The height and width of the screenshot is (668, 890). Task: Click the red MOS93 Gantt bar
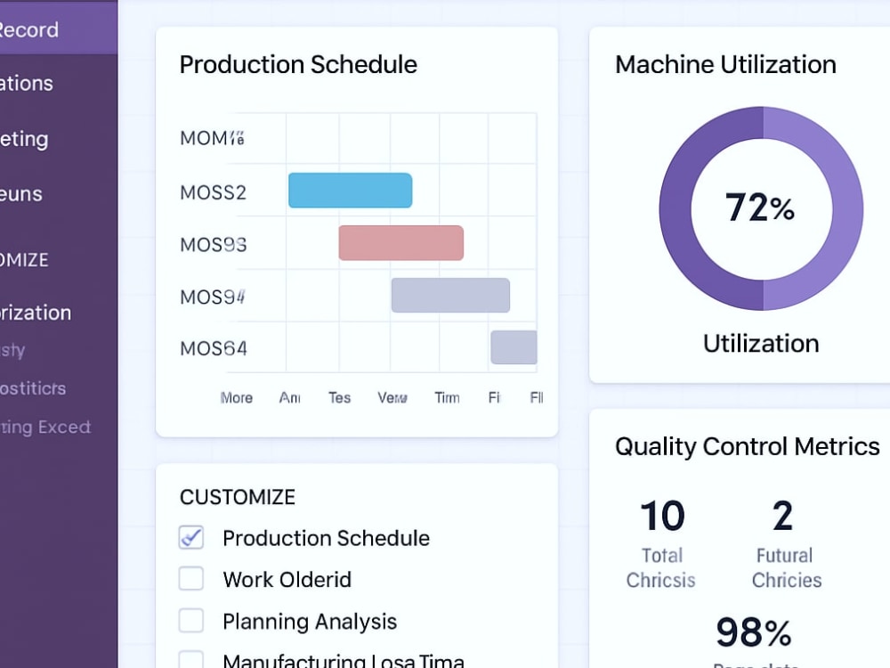pyautogui.click(x=401, y=243)
